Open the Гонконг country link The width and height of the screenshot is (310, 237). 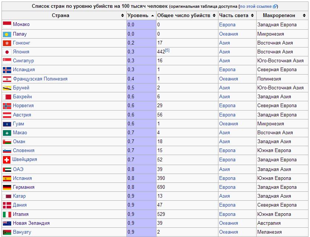click(x=21, y=43)
